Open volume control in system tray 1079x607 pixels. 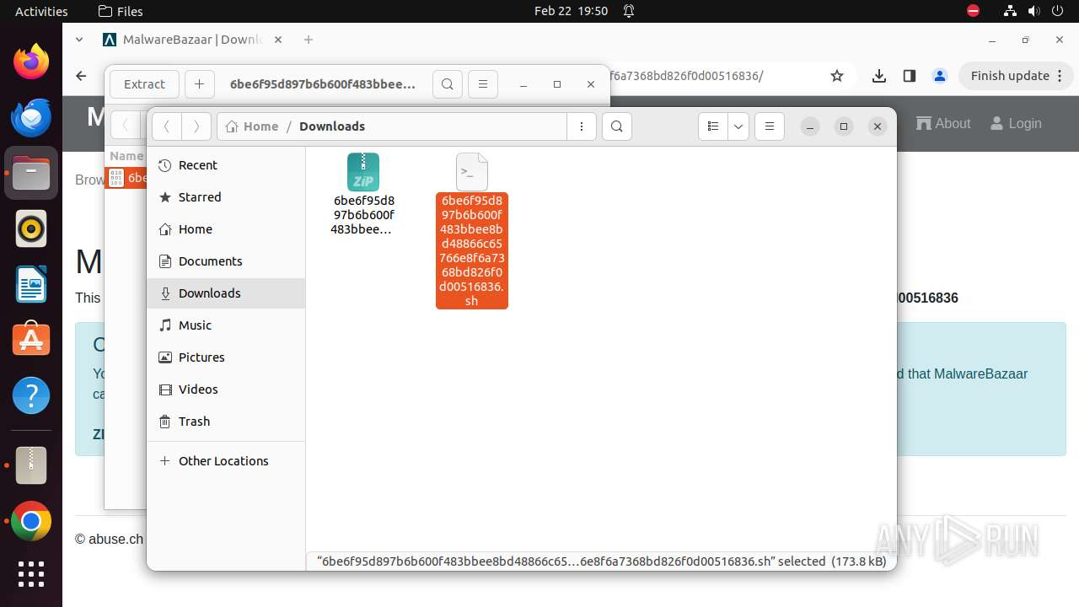click(x=1033, y=11)
